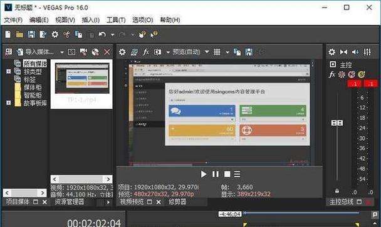Remove selected media with red X icon
The height and width of the screenshot is (227, 381).
tap(107, 52)
